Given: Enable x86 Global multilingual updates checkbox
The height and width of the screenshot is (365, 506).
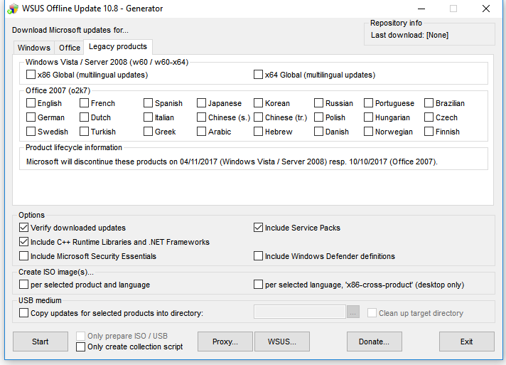Looking at the screenshot, I should [31, 75].
